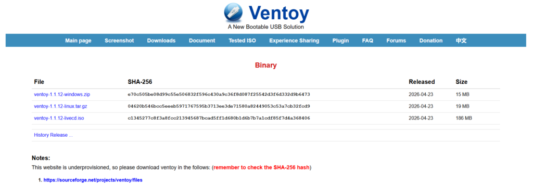The height and width of the screenshot is (195, 533).
Task: Click the red Binary heading
Action: click(x=266, y=65)
